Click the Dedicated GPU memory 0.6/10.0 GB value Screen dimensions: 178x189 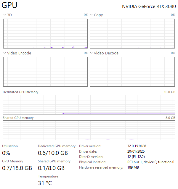tap(53, 153)
